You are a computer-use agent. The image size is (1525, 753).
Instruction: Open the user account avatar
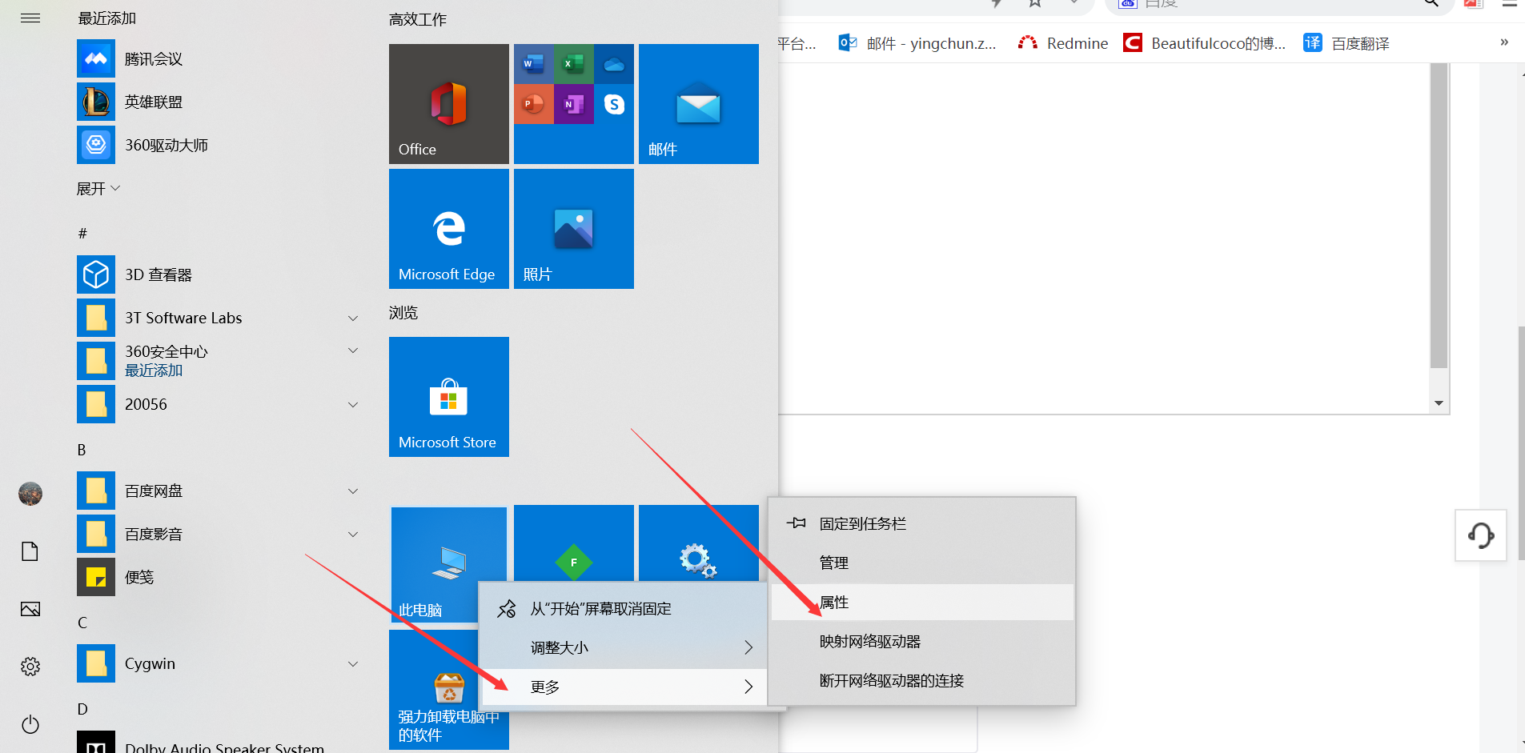(30, 494)
